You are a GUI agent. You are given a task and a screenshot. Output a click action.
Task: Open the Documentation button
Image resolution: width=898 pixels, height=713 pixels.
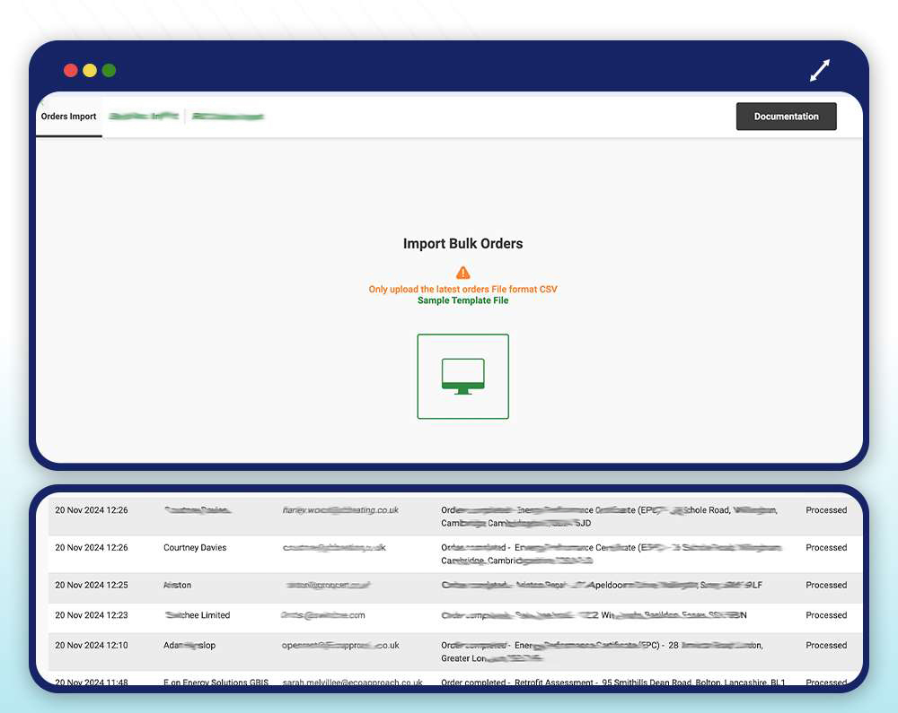(786, 116)
